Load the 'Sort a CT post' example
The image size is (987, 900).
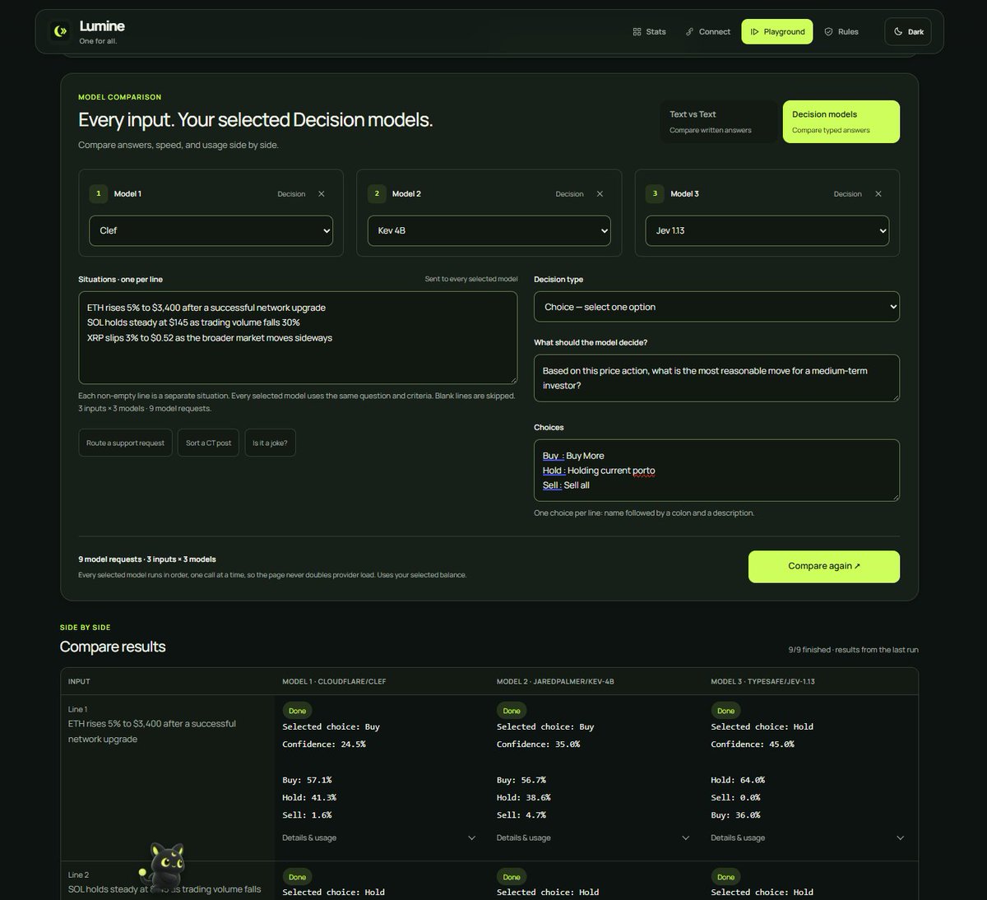click(x=209, y=443)
